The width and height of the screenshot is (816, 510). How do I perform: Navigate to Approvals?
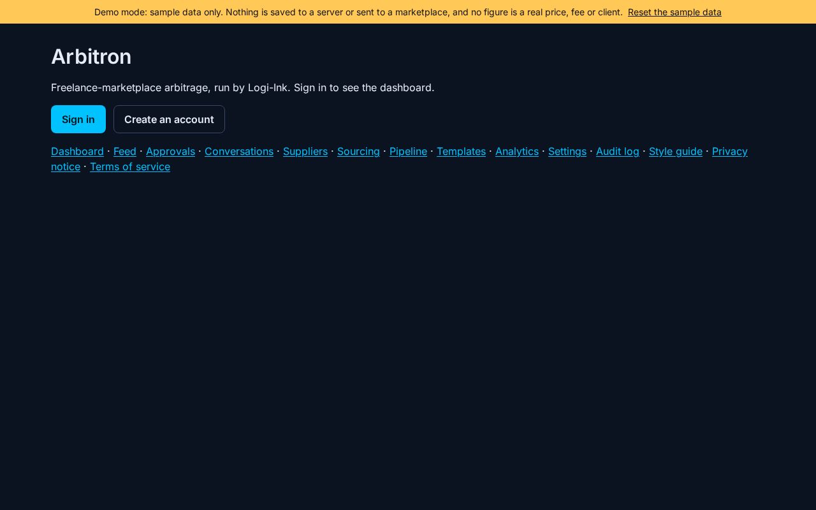click(170, 151)
